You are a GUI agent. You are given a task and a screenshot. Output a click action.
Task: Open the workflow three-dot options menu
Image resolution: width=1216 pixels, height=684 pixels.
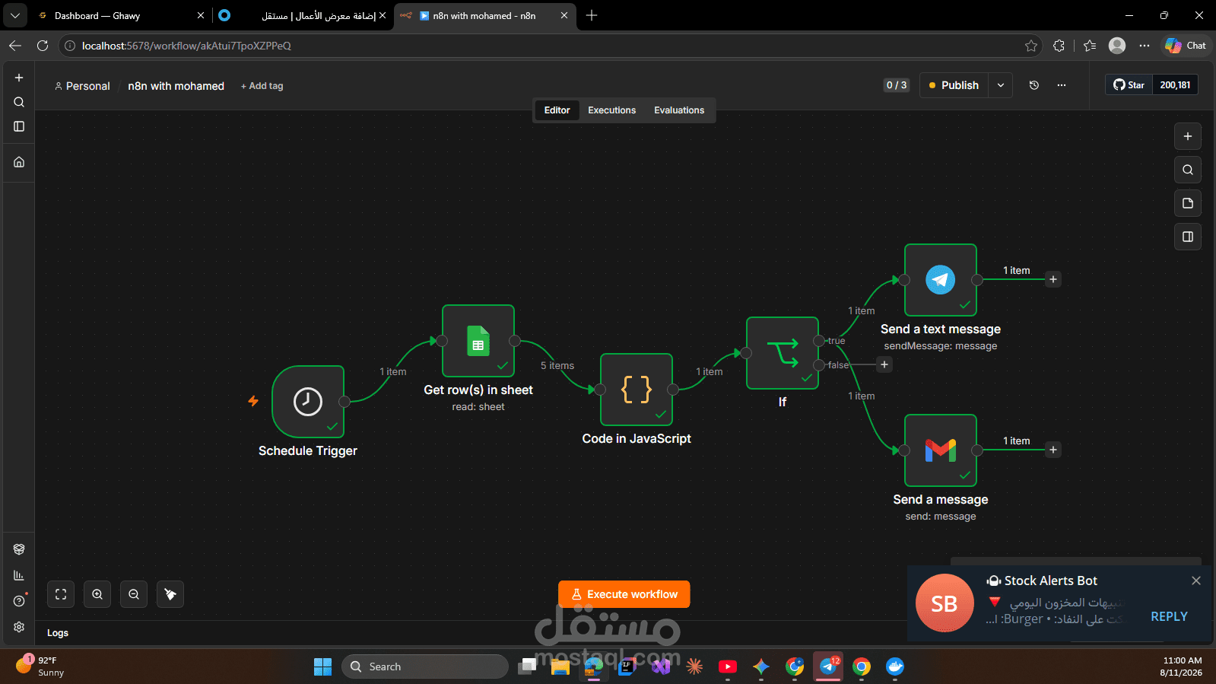pyautogui.click(x=1062, y=85)
